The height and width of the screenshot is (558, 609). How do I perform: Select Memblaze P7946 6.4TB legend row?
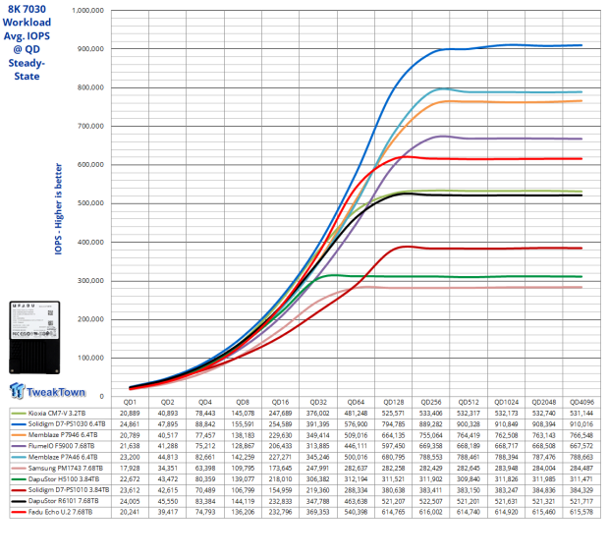click(x=60, y=435)
